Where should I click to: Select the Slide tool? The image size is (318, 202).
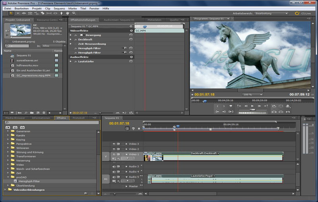coord(55,13)
